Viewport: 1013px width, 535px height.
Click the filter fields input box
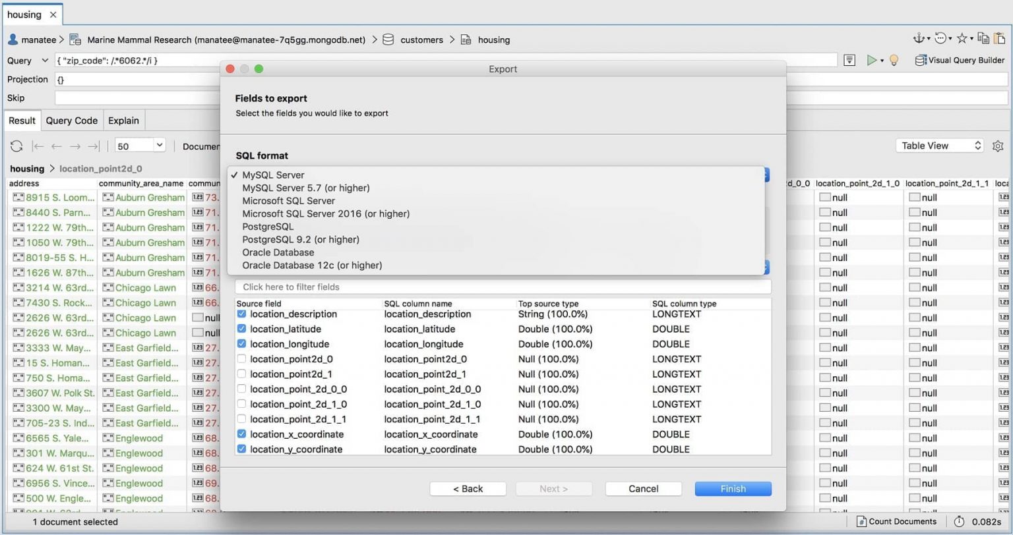[503, 287]
